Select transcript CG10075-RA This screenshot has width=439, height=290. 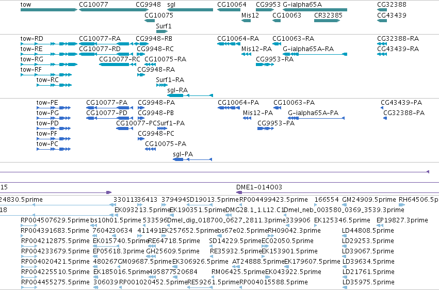150,65
